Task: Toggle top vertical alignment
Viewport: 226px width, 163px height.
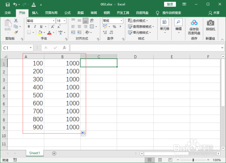Action: pos(73,20)
